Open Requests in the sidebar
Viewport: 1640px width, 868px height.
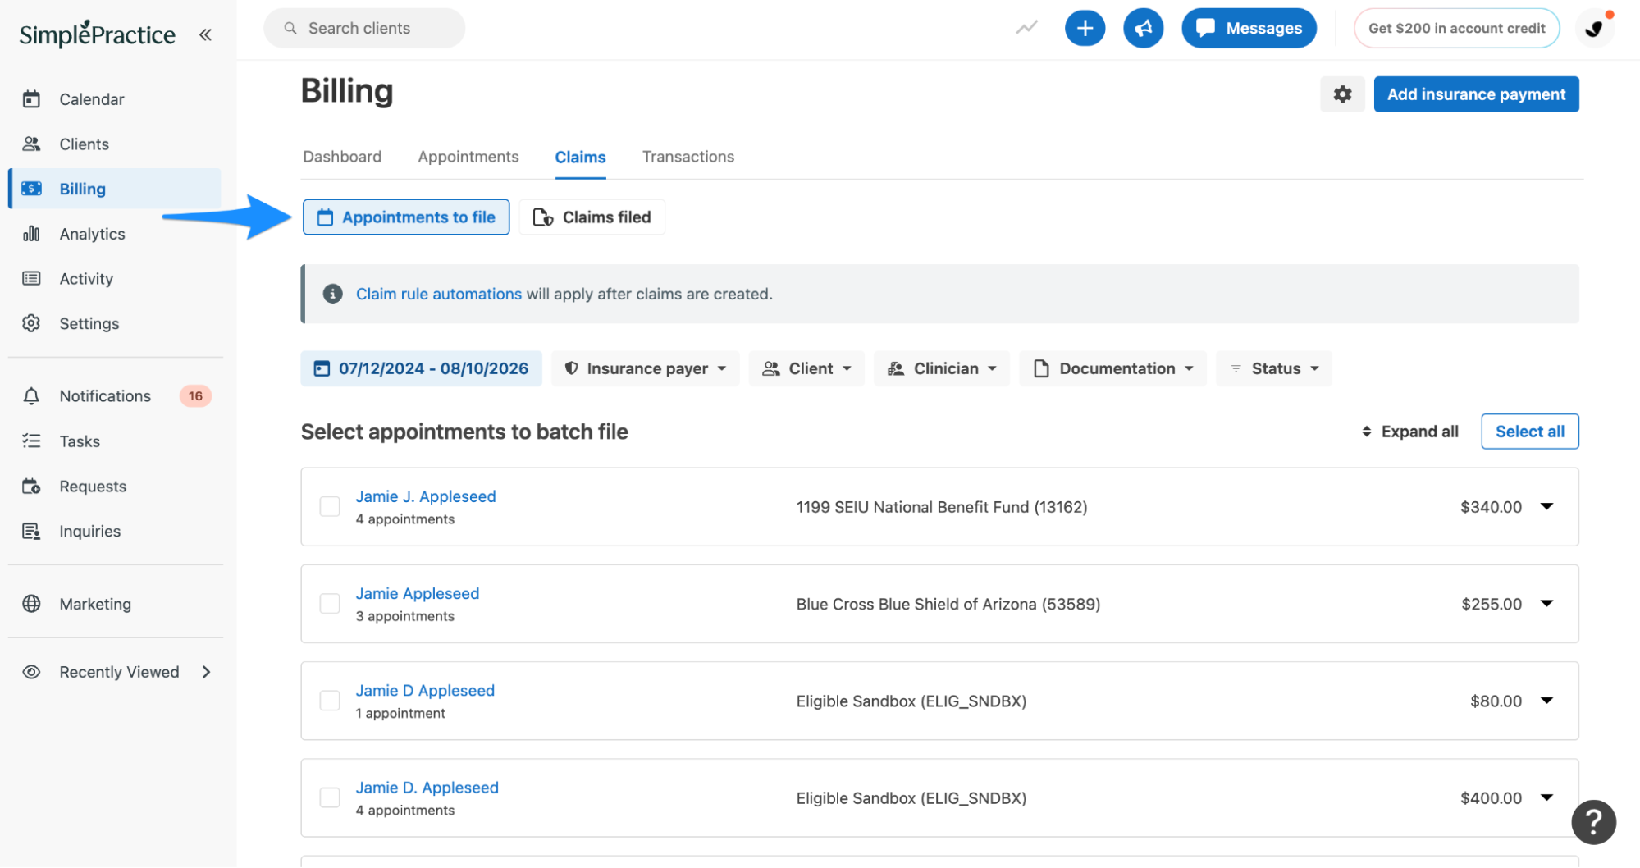tap(115, 487)
